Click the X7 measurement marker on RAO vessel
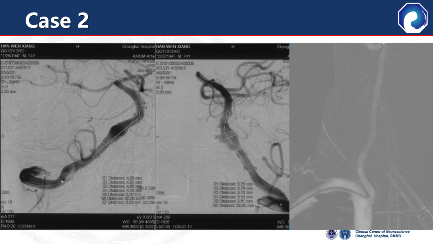Screen dimensions: 433x244 (48, 174)
